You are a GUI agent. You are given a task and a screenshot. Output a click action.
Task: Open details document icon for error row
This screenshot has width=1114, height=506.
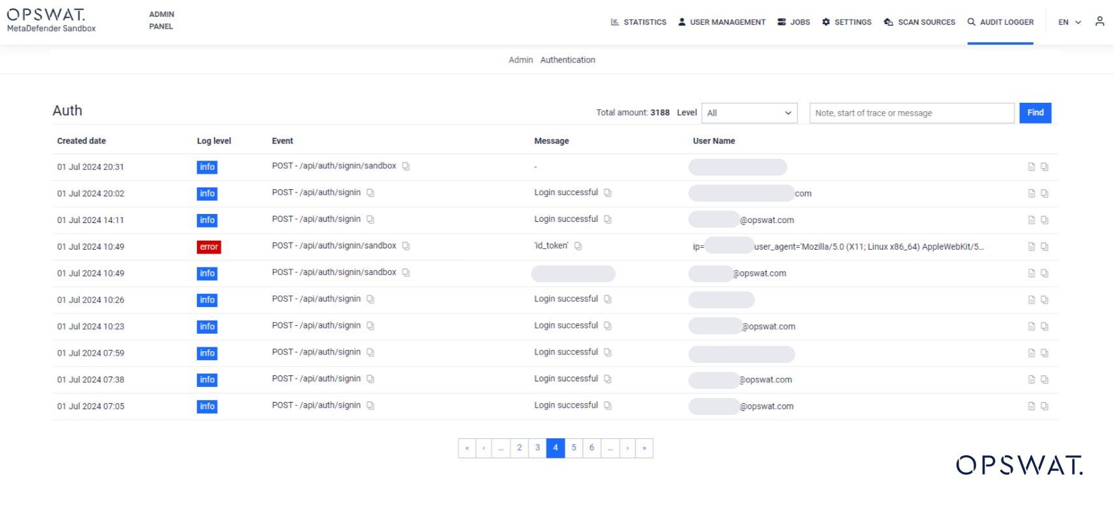tap(1031, 247)
